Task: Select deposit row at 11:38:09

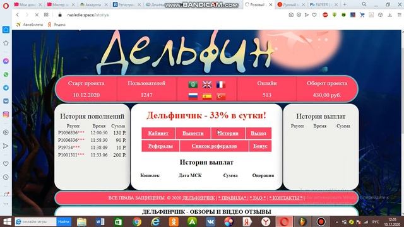Action: [92, 148]
